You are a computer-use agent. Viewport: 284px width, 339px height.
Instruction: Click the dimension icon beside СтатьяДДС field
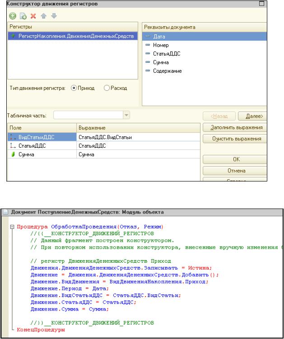coord(13,146)
